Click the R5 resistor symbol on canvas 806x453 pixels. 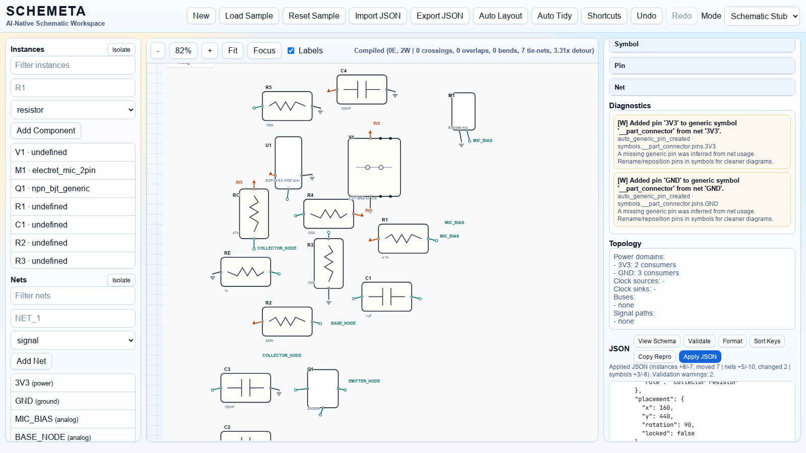click(287, 106)
